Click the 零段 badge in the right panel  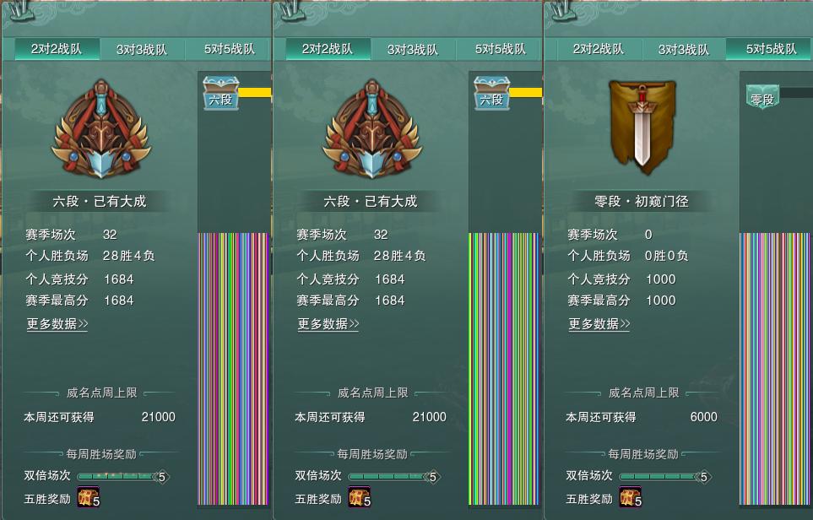coord(762,97)
